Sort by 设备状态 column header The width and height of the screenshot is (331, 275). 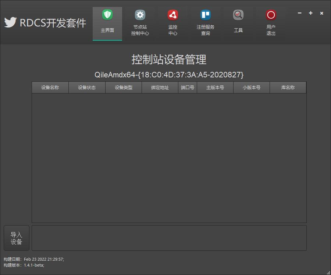tap(87, 88)
